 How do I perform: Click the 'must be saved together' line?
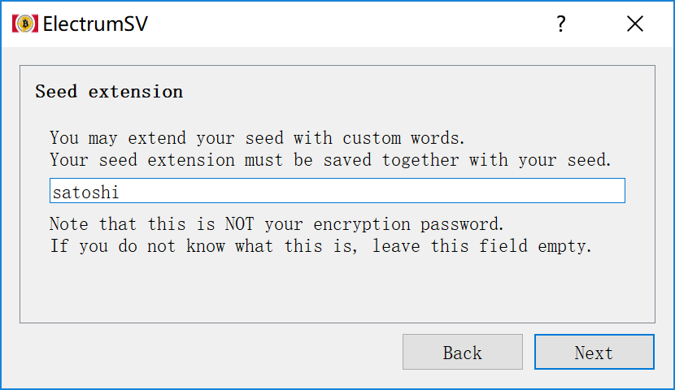point(330,160)
